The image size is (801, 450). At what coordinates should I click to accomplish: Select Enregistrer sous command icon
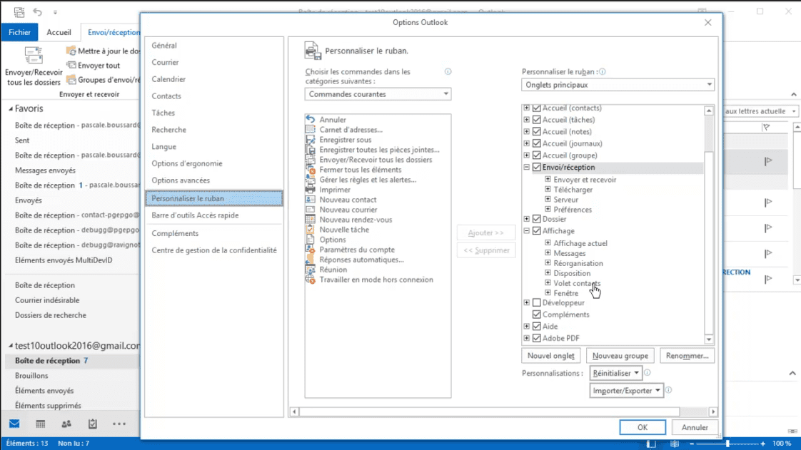310,139
